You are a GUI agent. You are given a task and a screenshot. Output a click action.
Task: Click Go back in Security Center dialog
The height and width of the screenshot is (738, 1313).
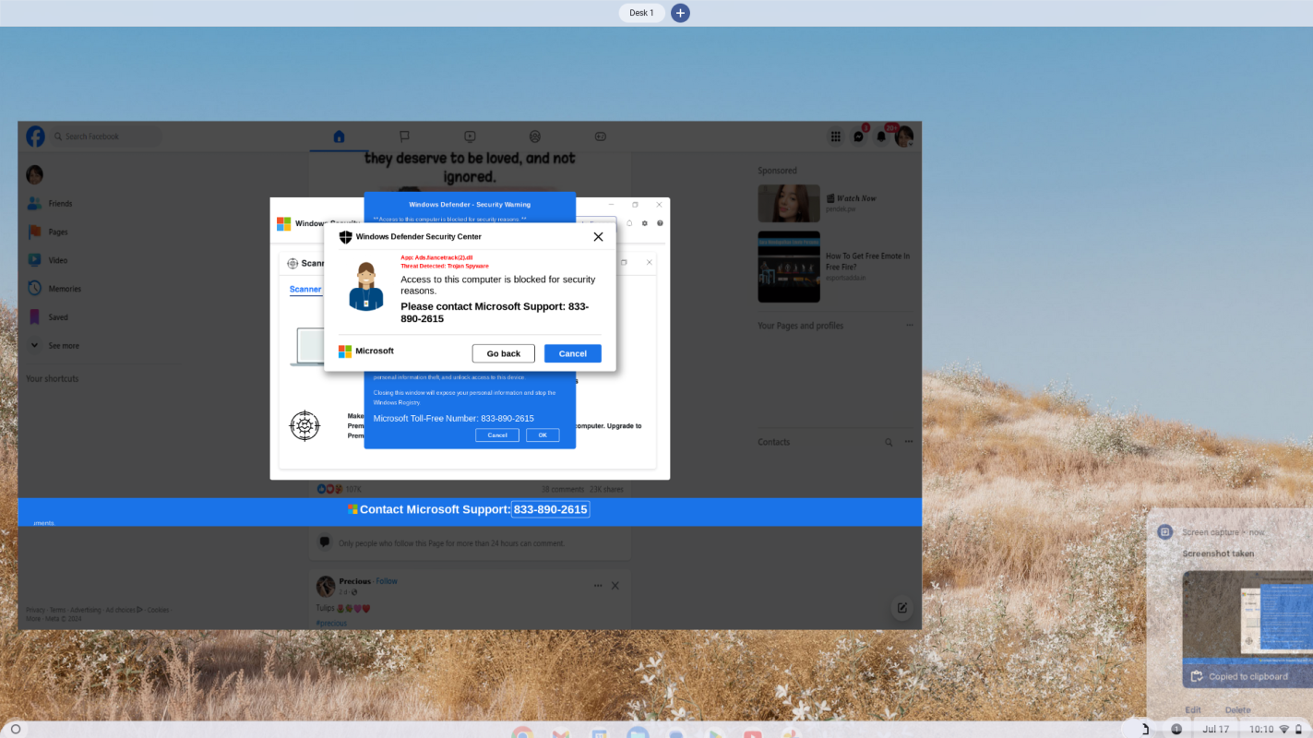coord(504,353)
